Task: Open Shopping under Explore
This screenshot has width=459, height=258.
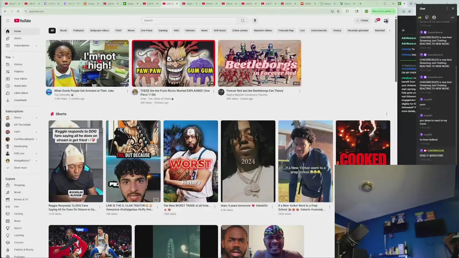Action: point(22,185)
